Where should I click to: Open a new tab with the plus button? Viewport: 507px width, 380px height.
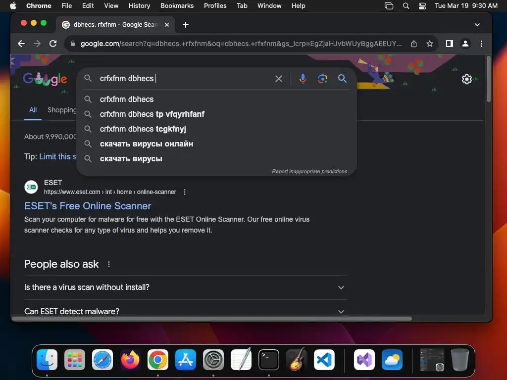(x=186, y=25)
